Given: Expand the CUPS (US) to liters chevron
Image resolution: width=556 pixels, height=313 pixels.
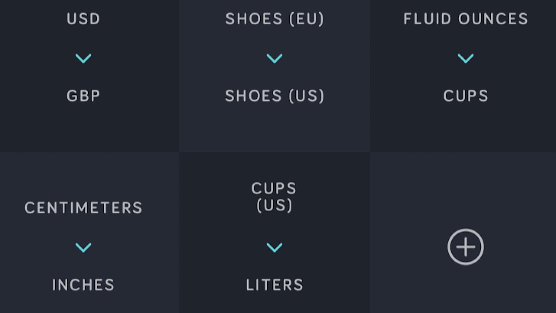Looking at the screenshot, I should tap(275, 247).
